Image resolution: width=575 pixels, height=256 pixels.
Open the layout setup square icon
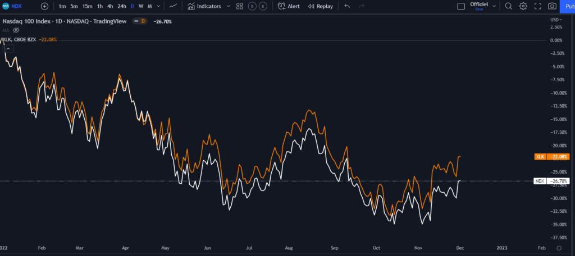(461, 6)
